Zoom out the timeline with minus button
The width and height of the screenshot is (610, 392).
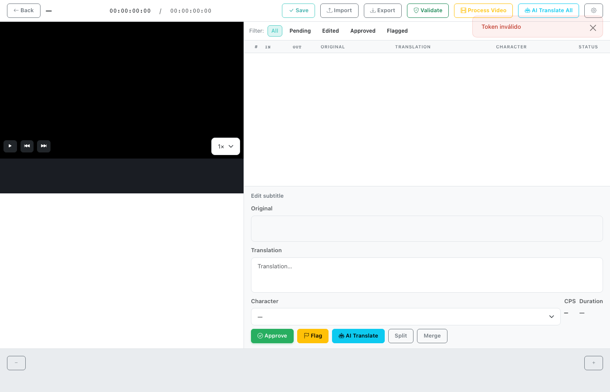(16, 363)
